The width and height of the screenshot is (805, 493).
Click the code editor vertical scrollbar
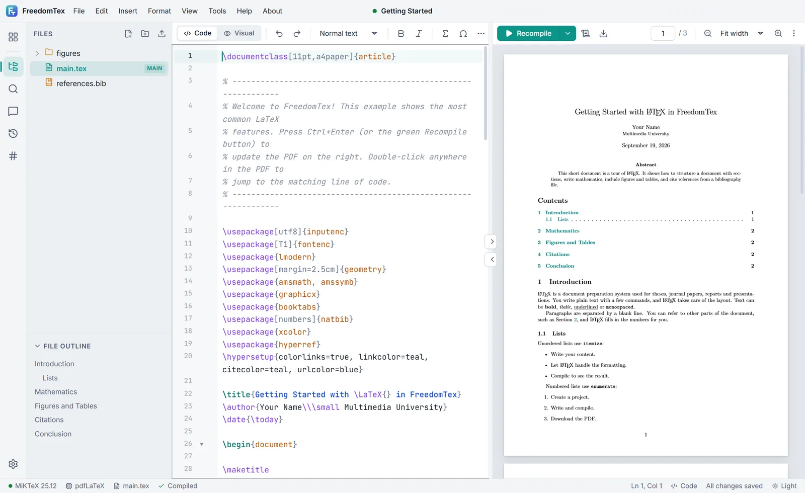[x=486, y=93]
